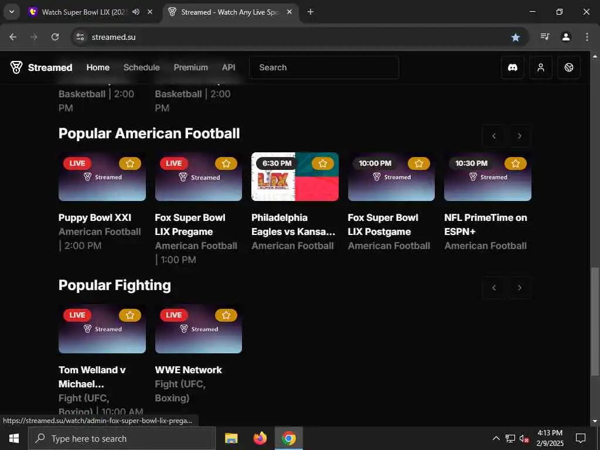Toggle favorite star on Eagles vs Kansas card

click(x=323, y=163)
